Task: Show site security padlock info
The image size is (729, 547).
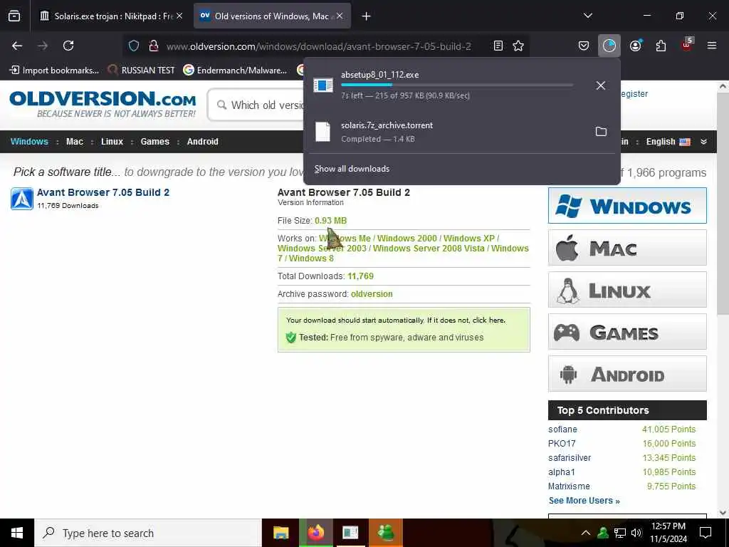Action: pyautogui.click(x=154, y=46)
